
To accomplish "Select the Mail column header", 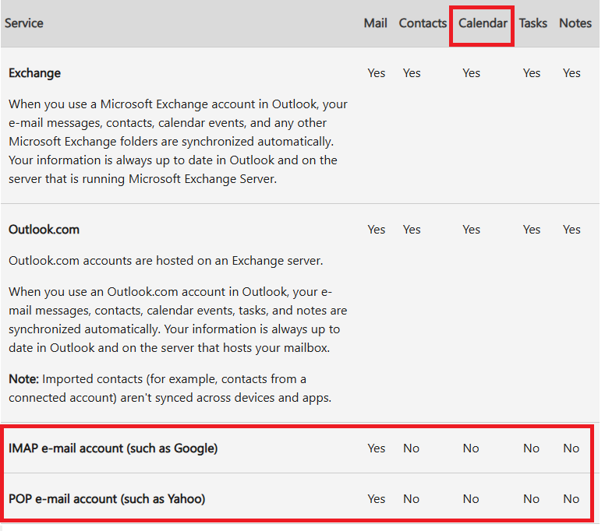I will 376,23.
